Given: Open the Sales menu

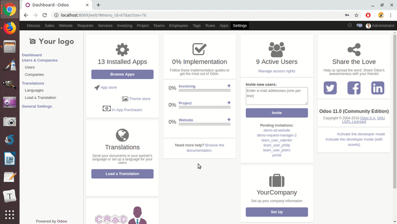Looking at the screenshot, I should 49,25.
